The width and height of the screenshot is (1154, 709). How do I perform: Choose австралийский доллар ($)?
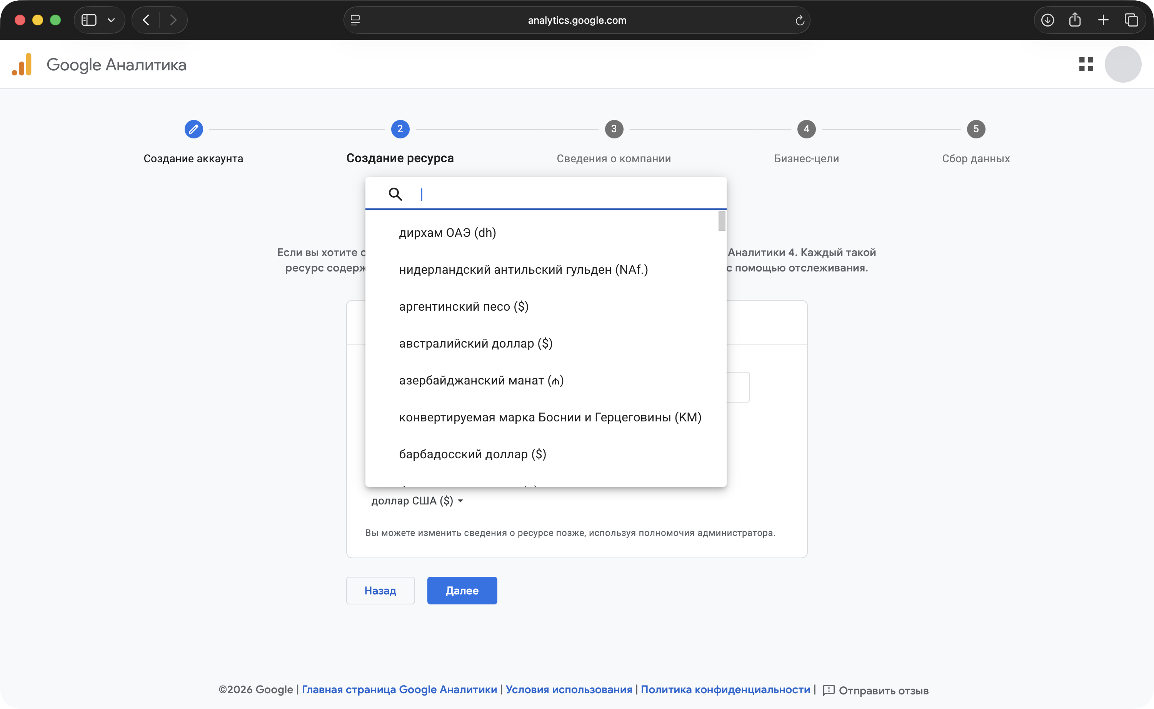(x=542, y=343)
